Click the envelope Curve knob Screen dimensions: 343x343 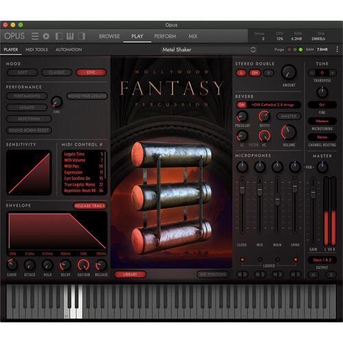pos(12,265)
